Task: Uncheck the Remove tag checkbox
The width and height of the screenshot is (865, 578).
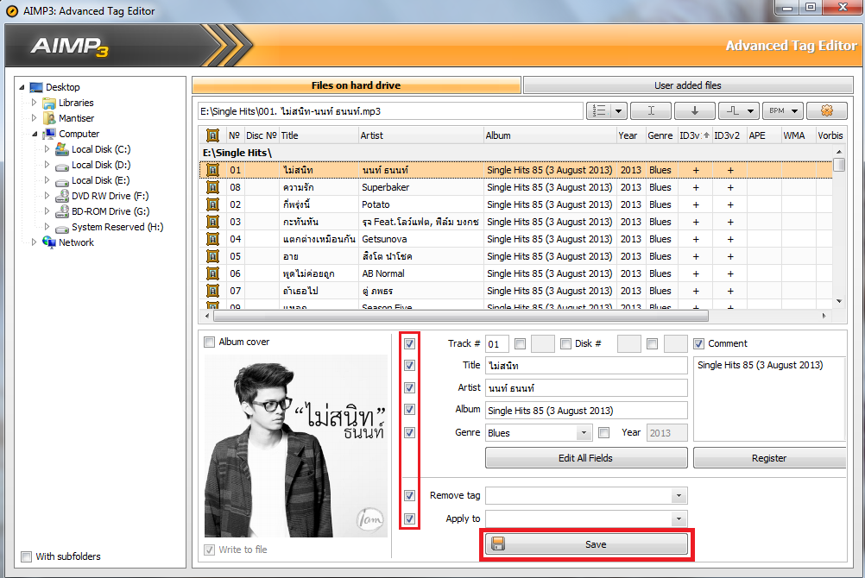Action: pyautogui.click(x=409, y=495)
